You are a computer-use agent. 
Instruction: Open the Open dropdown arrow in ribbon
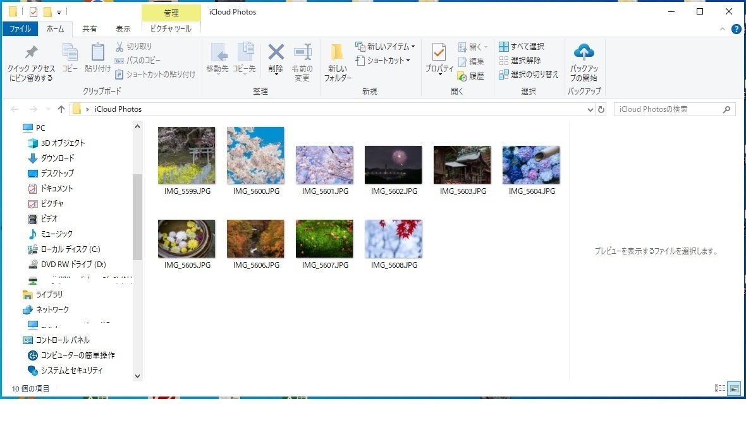pos(486,47)
